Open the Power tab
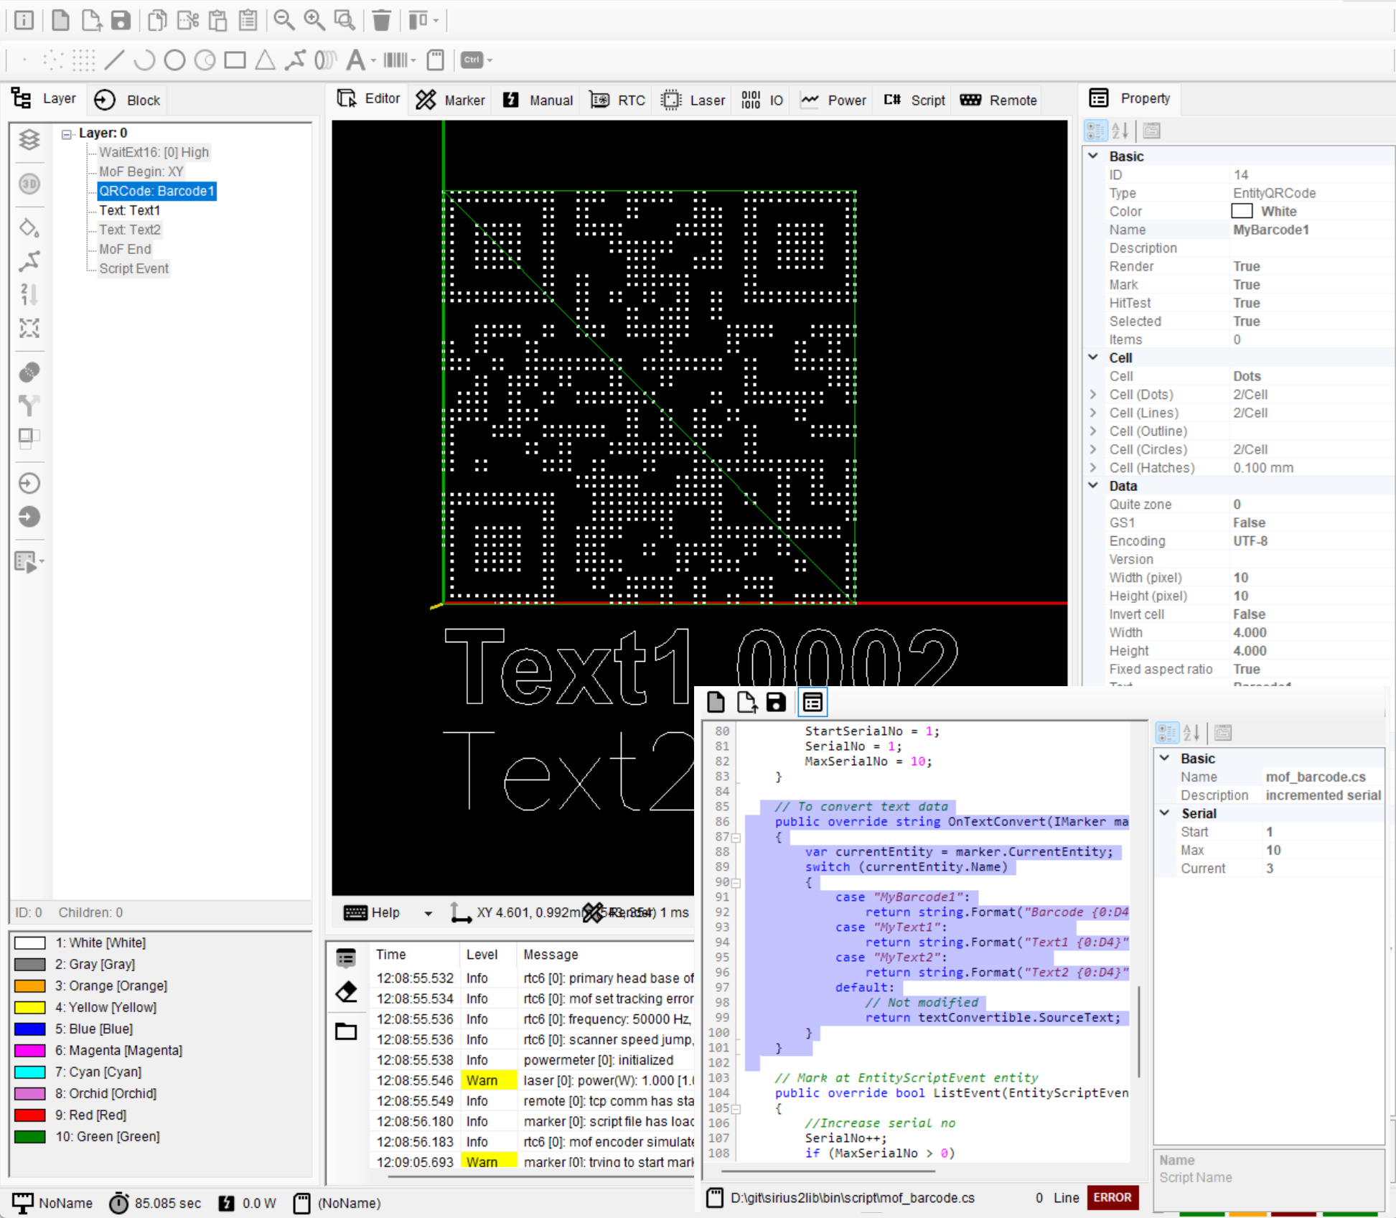1396x1218 pixels. [834, 100]
